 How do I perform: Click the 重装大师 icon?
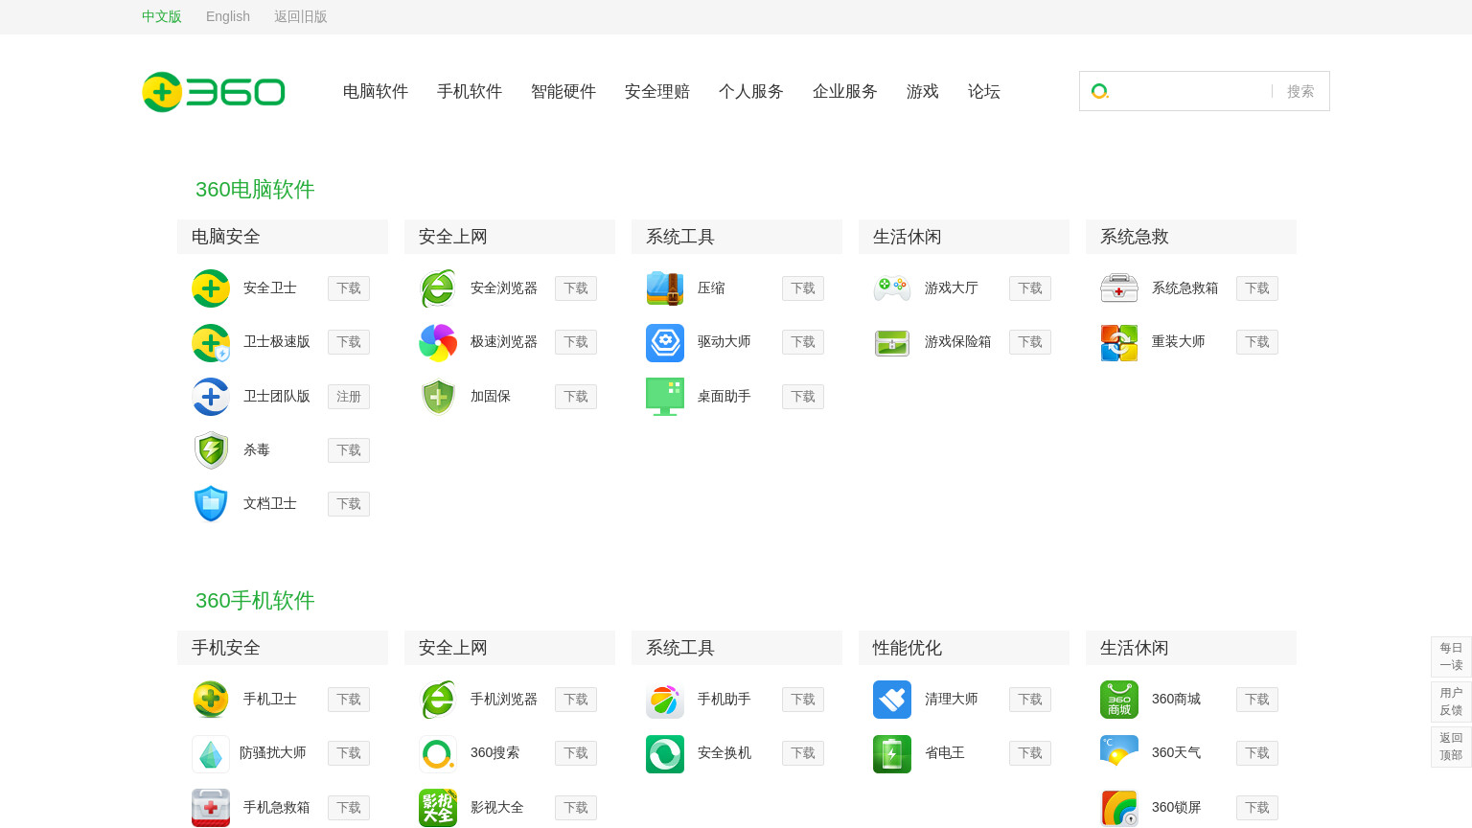[x=1119, y=342]
